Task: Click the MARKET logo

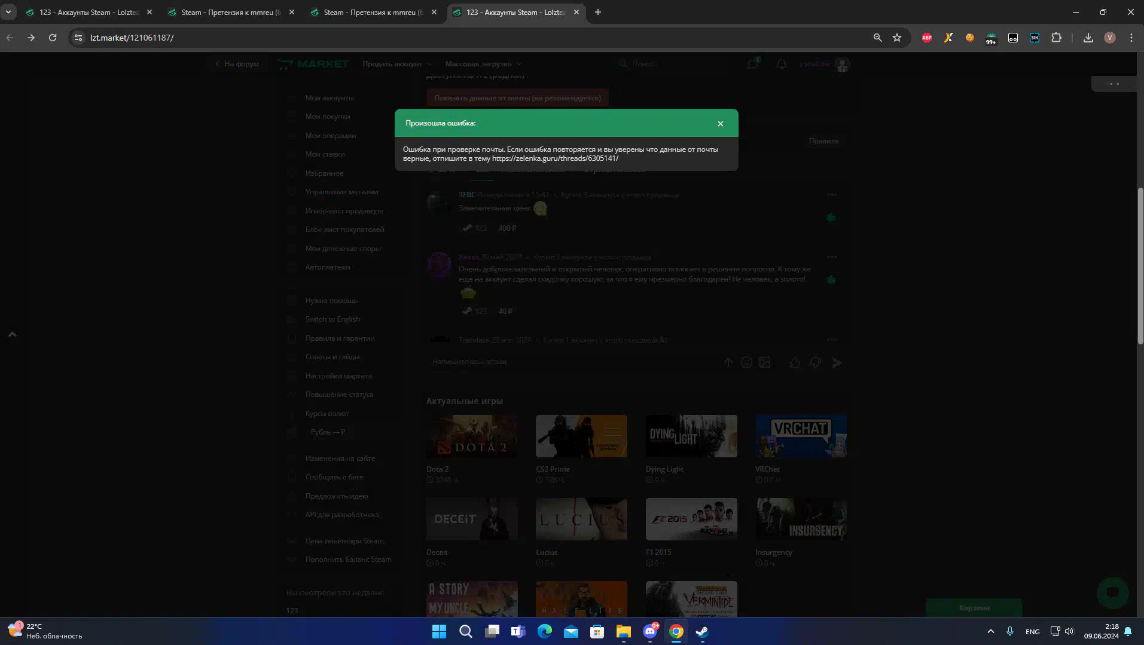Action: coord(313,64)
